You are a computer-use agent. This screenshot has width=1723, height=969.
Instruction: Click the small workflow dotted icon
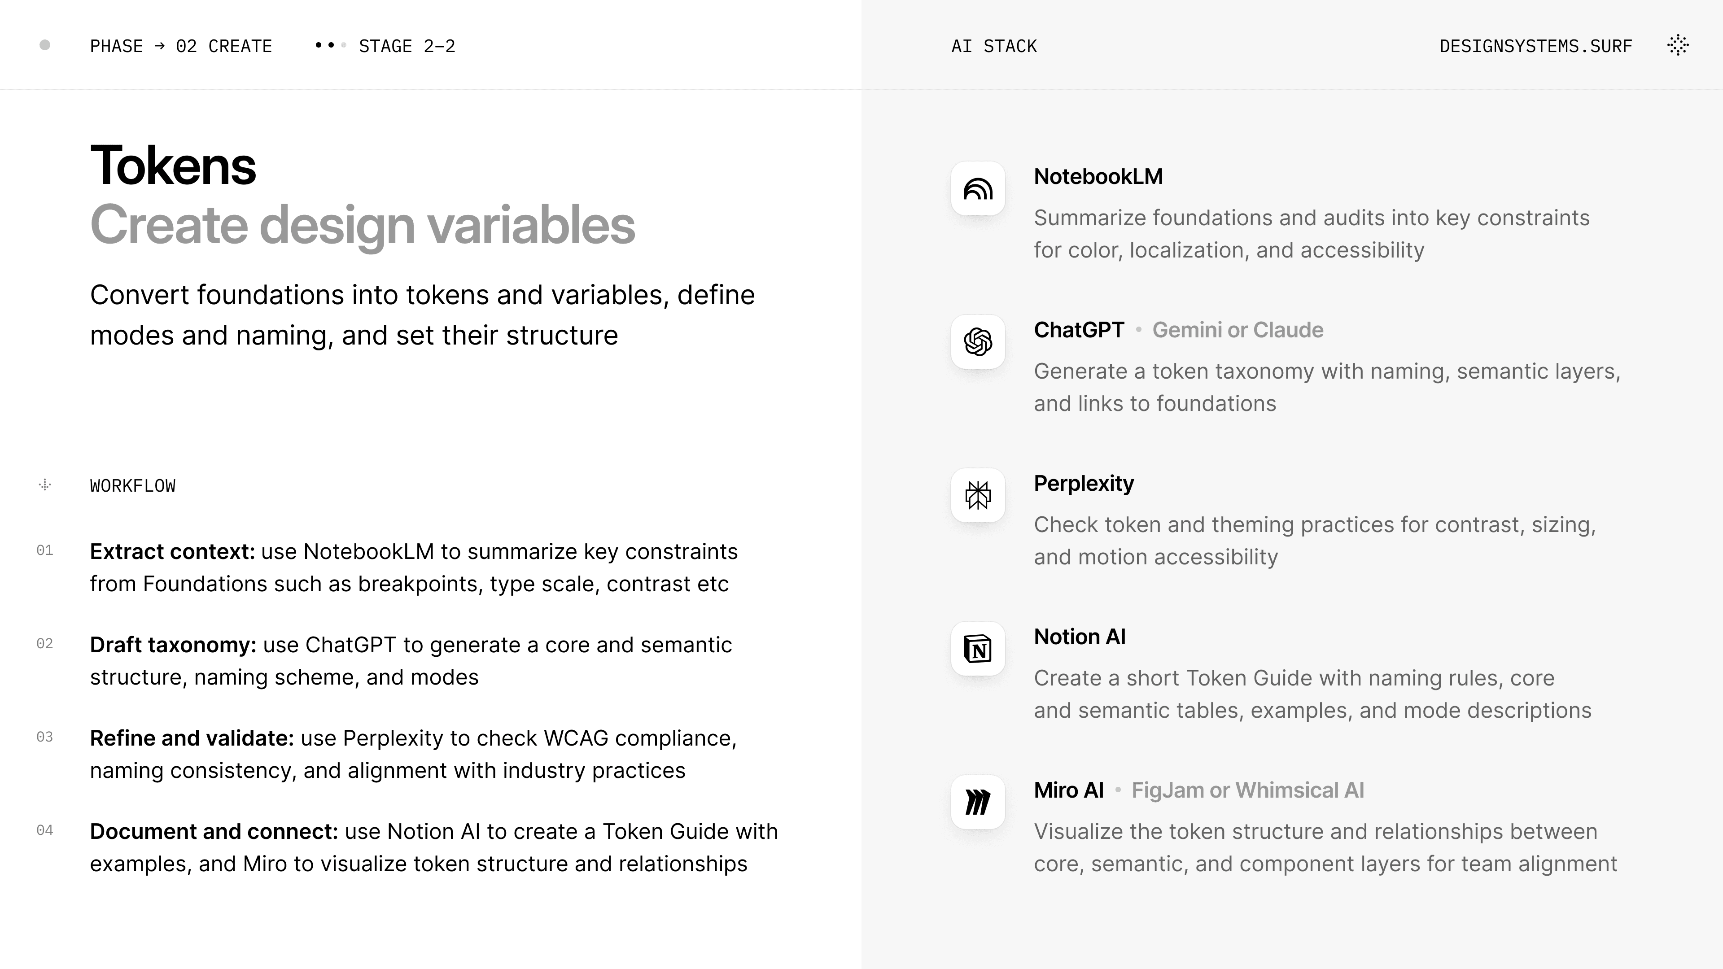(x=45, y=485)
